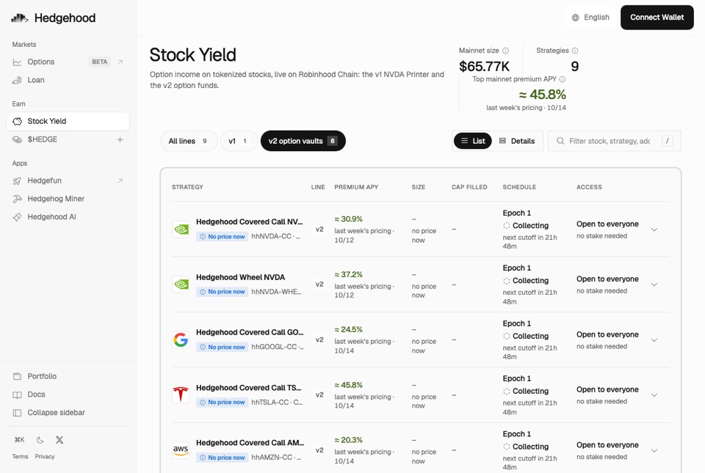Viewport: 705px width, 473px height.
Task: Expand the Covered Call TSLA row chevron
Action: tap(654, 395)
